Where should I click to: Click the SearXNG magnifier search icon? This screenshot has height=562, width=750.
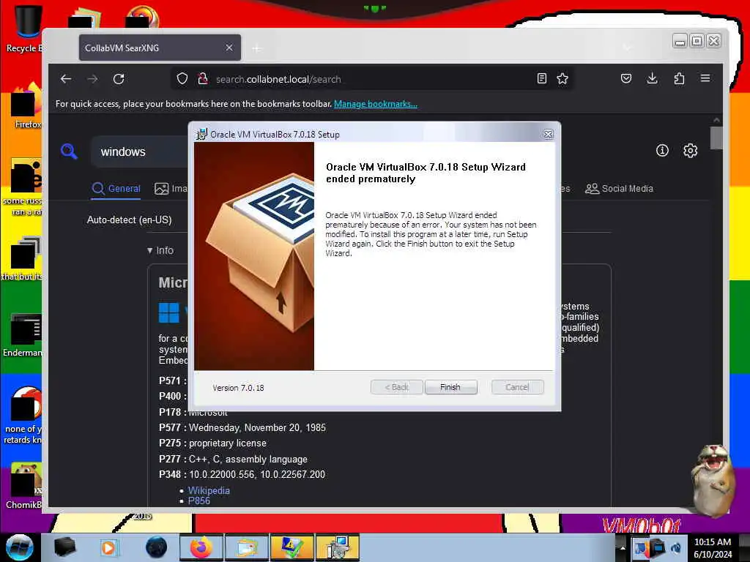click(69, 151)
